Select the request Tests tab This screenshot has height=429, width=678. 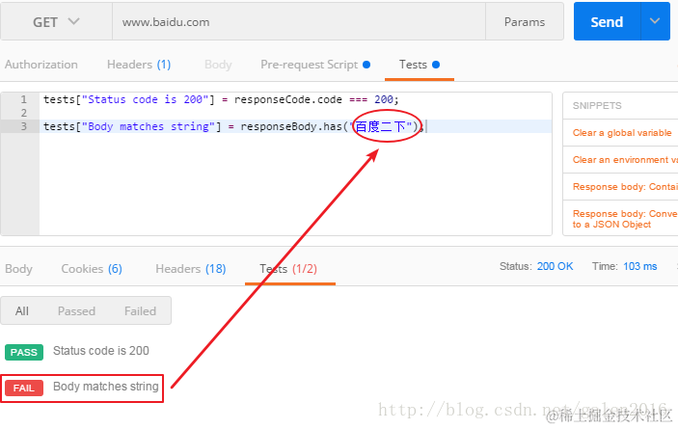click(x=419, y=65)
